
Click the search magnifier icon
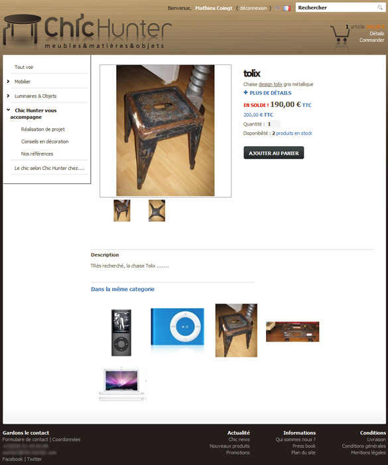[x=379, y=7]
